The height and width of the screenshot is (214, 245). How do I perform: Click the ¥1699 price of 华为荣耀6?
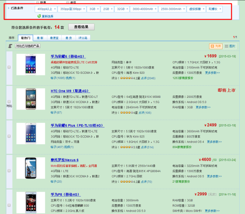click(210, 56)
